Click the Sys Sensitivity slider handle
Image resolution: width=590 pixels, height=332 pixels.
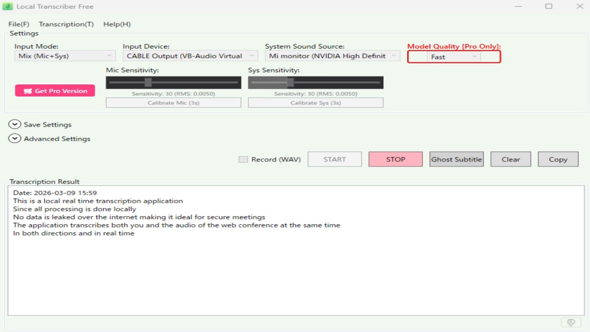coord(290,82)
